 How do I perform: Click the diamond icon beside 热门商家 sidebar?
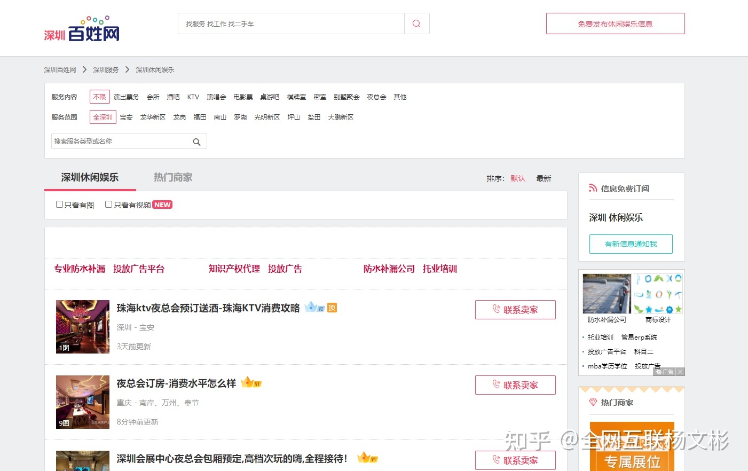(x=593, y=402)
